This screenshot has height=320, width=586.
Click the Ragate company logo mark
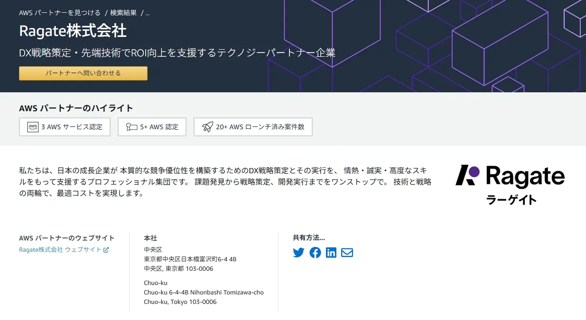[468, 176]
